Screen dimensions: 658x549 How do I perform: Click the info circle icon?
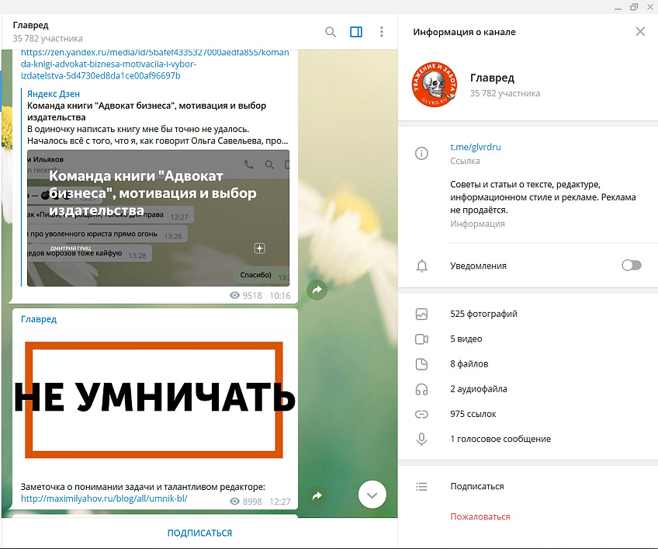(422, 153)
